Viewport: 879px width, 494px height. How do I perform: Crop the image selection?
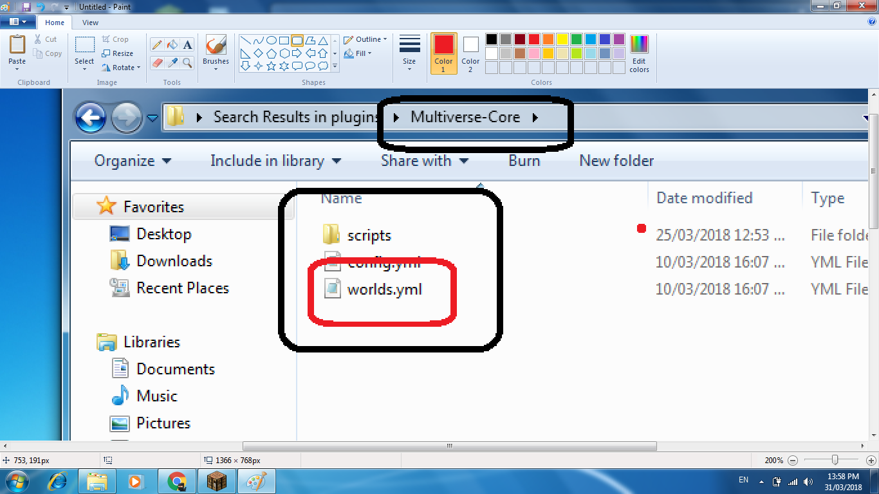point(115,39)
